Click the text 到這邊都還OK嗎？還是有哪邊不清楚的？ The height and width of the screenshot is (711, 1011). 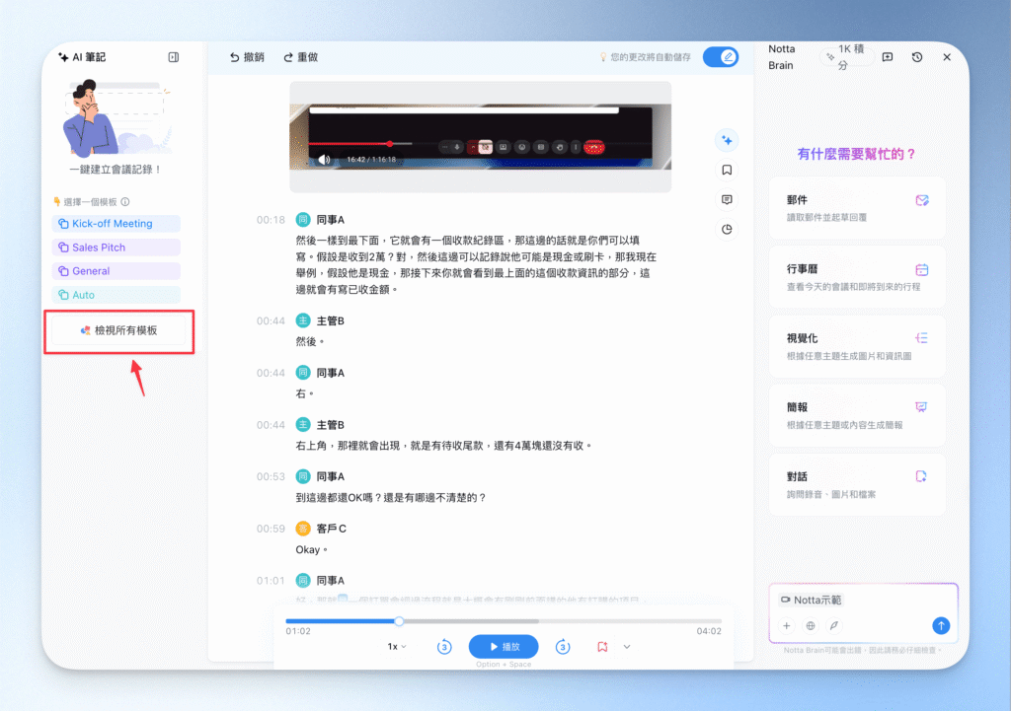click(x=391, y=498)
